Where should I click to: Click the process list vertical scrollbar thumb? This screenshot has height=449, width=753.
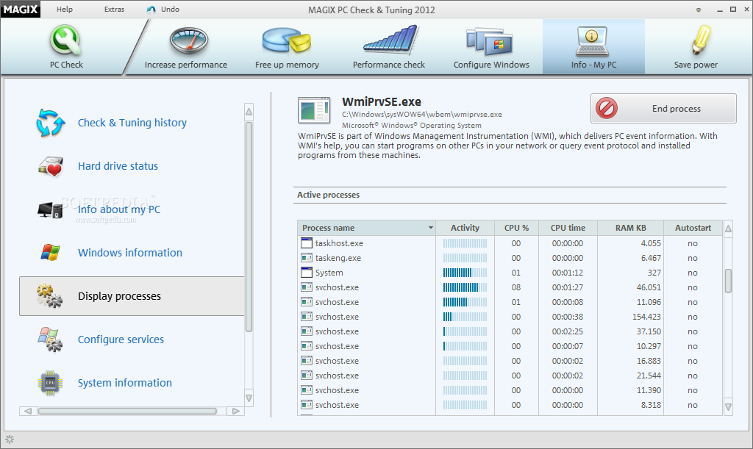click(x=728, y=281)
